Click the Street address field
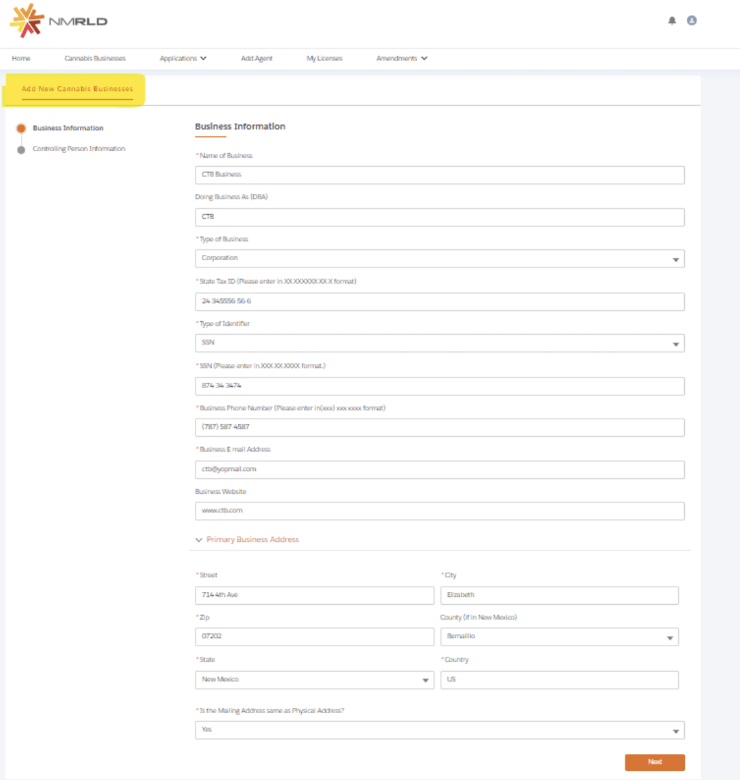The image size is (740, 780). pos(314,595)
